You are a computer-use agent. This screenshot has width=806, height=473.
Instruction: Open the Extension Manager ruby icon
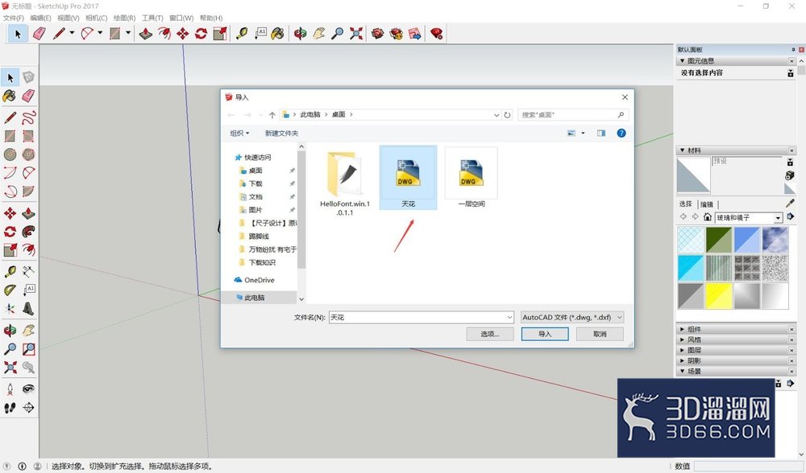tap(436, 34)
